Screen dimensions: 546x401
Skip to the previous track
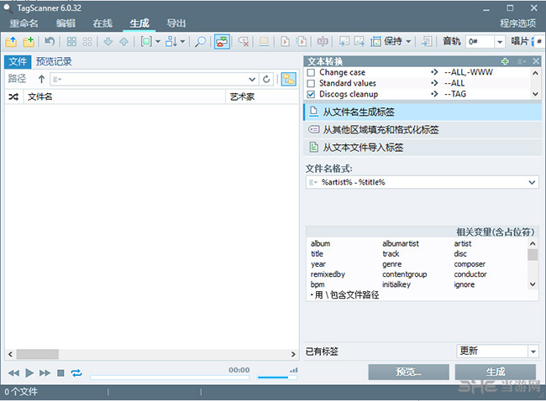coord(13,373)
